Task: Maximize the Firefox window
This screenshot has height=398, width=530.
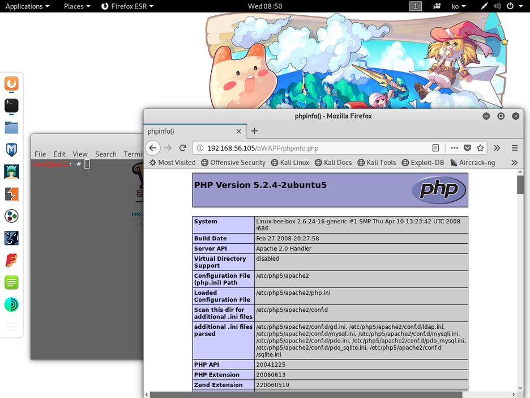Action: pyautogui.click(x=501, y=116)
